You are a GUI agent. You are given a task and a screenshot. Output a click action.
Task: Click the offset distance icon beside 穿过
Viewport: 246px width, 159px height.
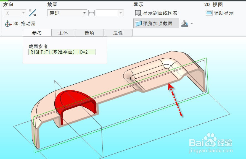(91, 13)
